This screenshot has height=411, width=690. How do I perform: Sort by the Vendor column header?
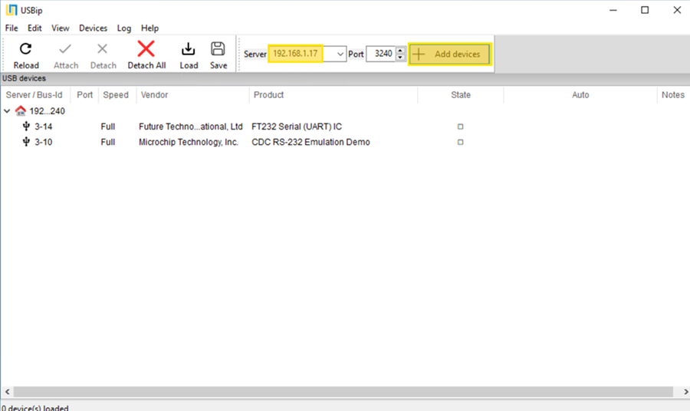[x=154, y=95]
